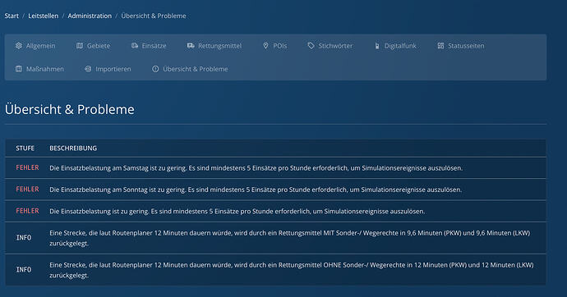Click the FEHLER label in the Sonntag row

pos(27,190)
